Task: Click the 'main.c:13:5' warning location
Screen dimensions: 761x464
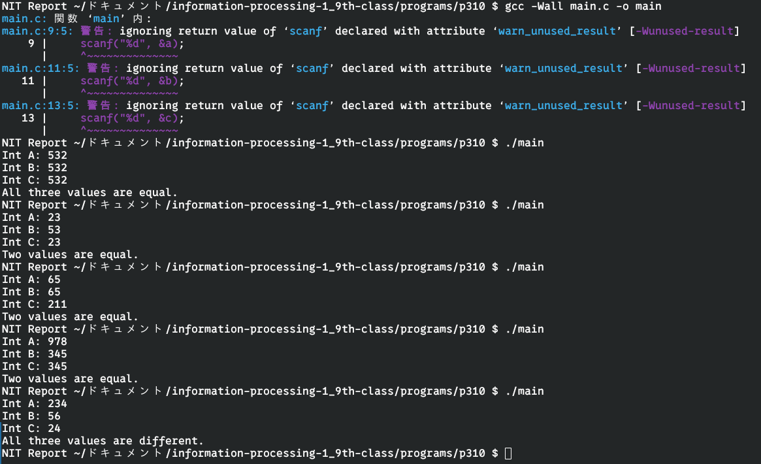Action: point(41,105)
